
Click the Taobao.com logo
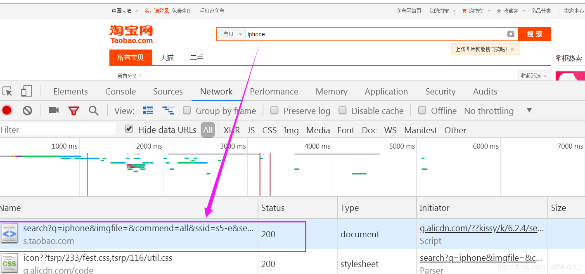point(131,34)
